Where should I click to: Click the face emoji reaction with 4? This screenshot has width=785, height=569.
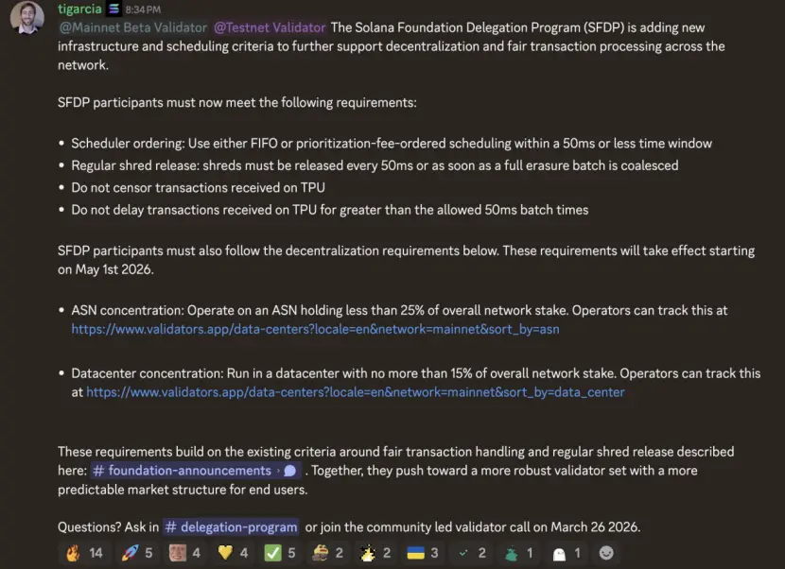tap(183, 552)
